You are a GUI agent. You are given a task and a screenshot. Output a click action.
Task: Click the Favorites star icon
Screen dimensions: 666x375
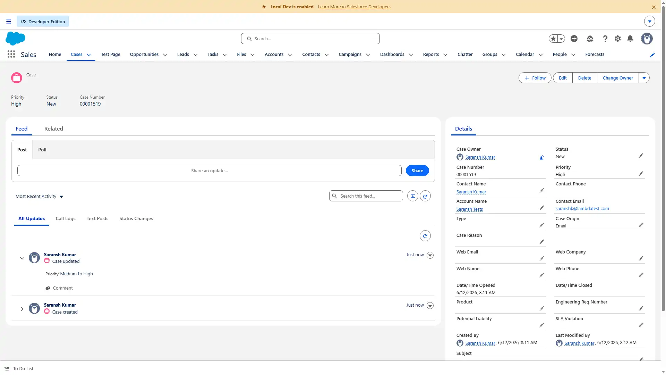click(x=553, y=39)
